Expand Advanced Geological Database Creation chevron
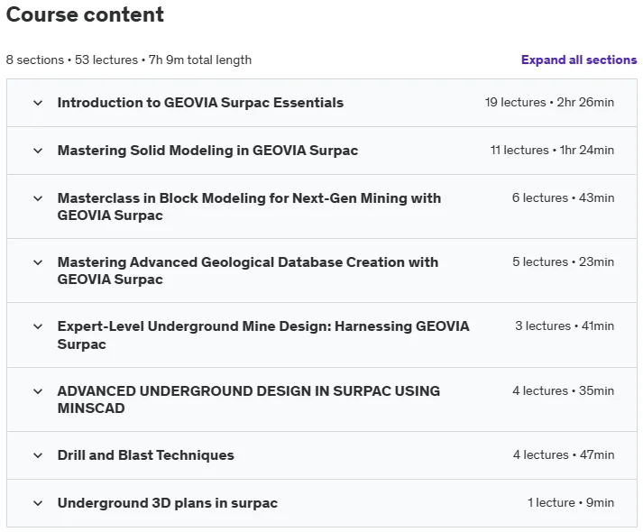 coord(38,262)
